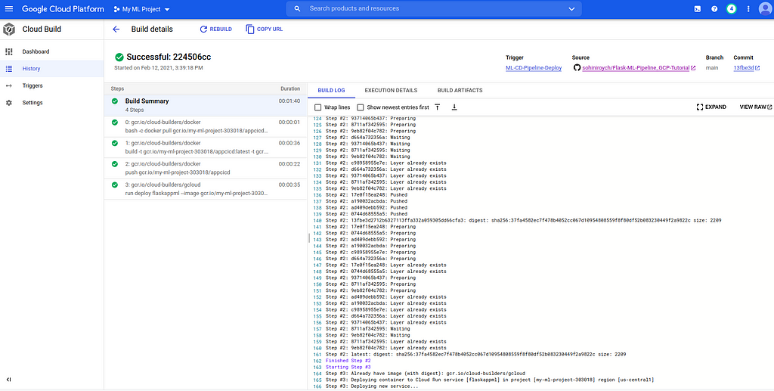Open Settings in the sidebar
The height and width of the screenshot is (391, 774).
point(52,103)
